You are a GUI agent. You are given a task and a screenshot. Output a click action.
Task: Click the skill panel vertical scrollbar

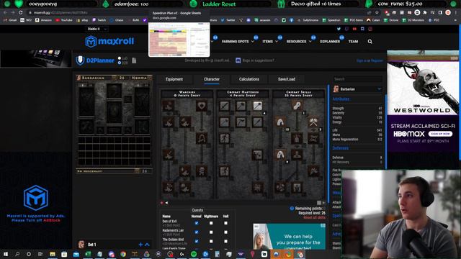click(x=328, y=144)
